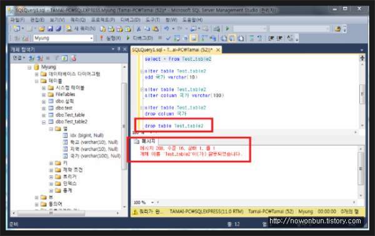Click the Undo arrow icon in toolbar
This screenshot has height=236, width=375.
[x=166, y=29]
